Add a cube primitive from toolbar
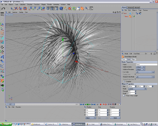This screenshot has width=158, height=126. [x=61, y=9]
